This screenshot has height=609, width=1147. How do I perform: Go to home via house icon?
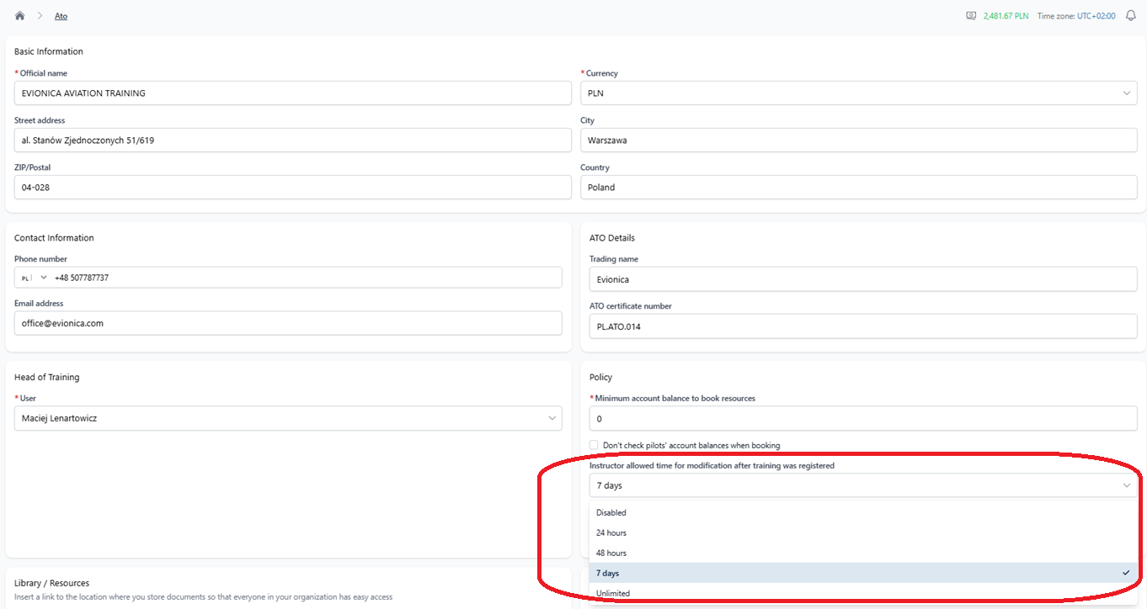tap(19, 16)
